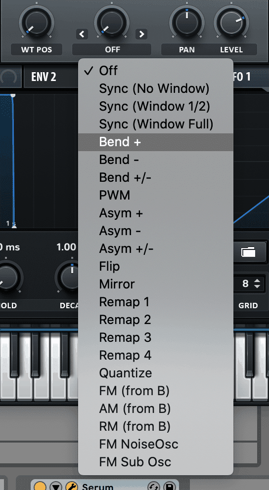Click the next warp mode right arrow
This screenshot has height=490, width=269.
(x=141, y=34)
